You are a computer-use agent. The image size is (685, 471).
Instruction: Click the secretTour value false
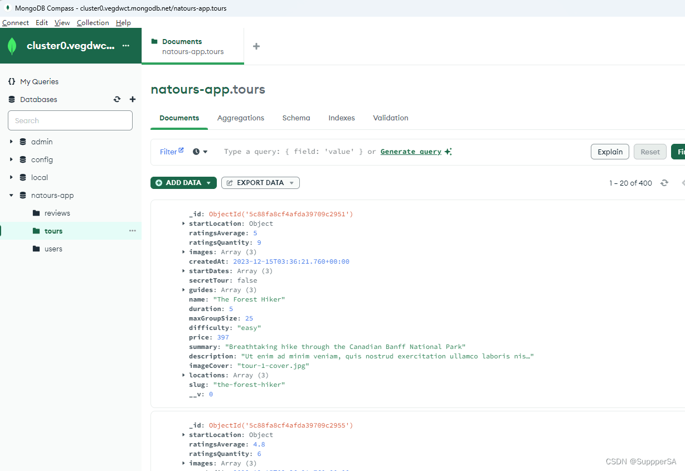click(247, 280)
